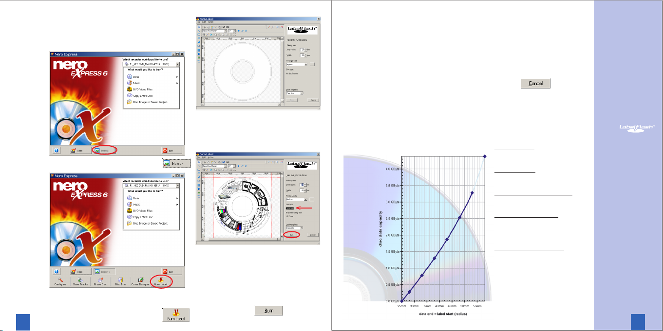Open Label template dropdown in lower Burn Label window
Image resolution: width=663 pixels, height=331 pixels.
pyautogui.click(x=295, y=227)
